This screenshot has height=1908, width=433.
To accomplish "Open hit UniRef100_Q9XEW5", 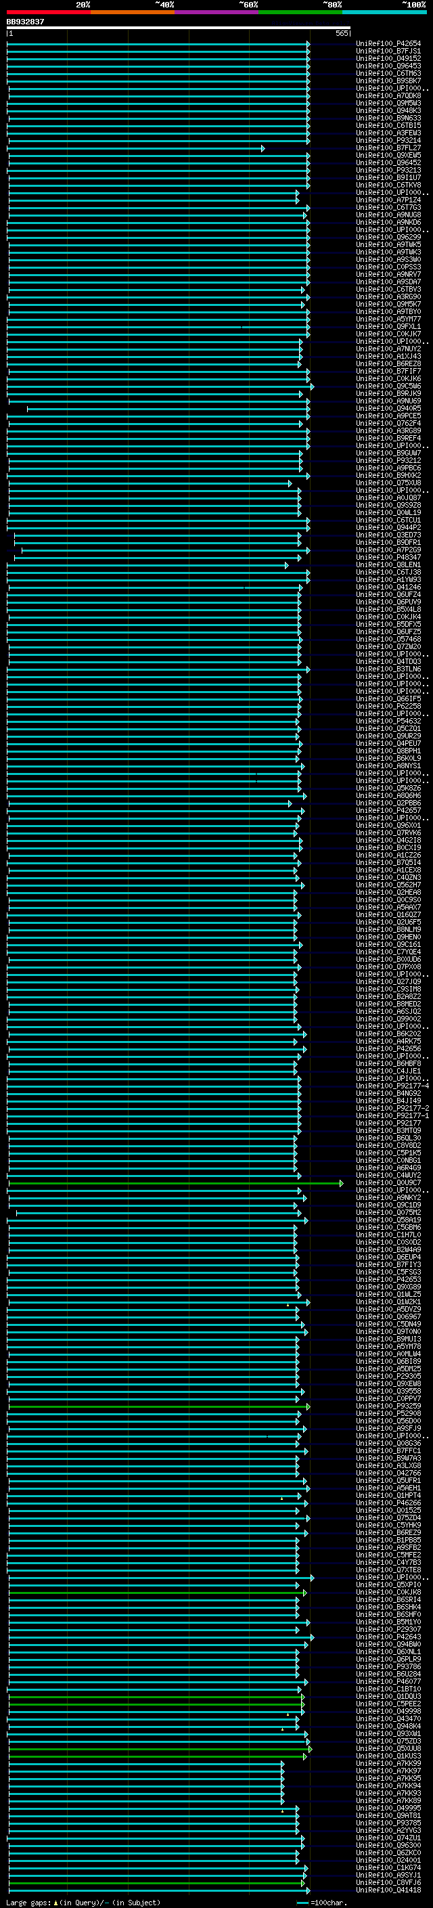I will pyautogui.click(x=388, y=156).
